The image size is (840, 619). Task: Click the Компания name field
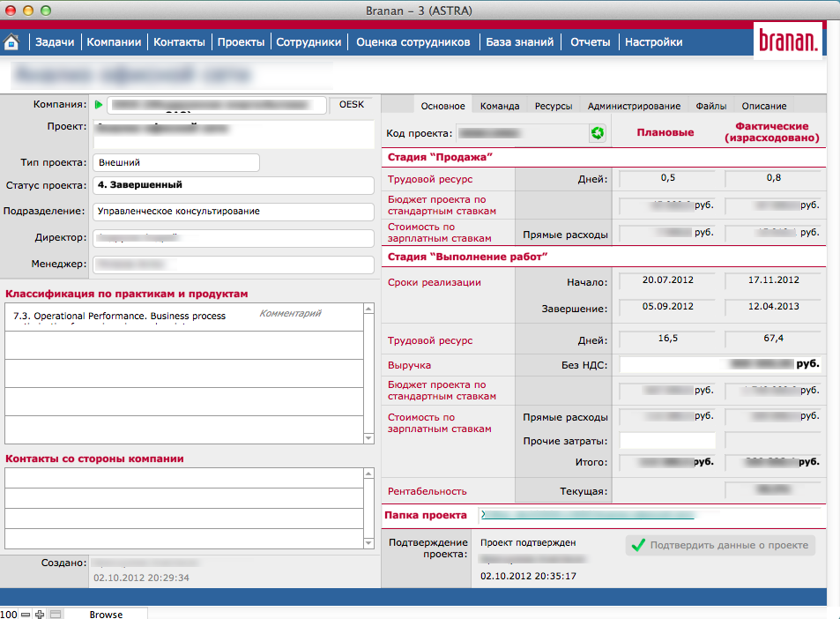tap(217, 105)
